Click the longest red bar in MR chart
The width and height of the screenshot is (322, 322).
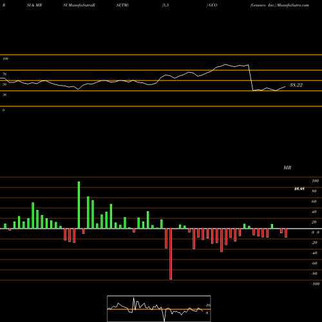pos(171,254)
